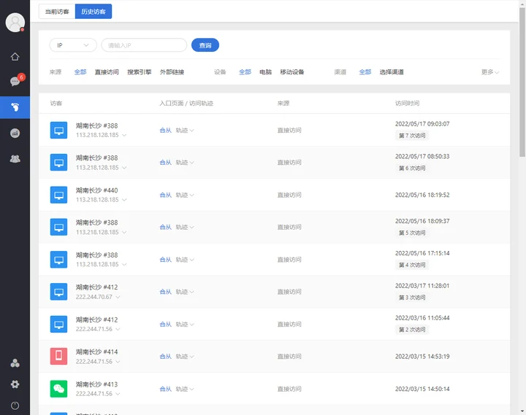This screenshot has height=415, width=526.
Task: Click 选择渠道 channel selector
Action: point(392,72)
